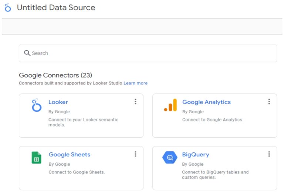Click the Connect to Google Sheets description
Screen dimensions: 284x193
click(77, 172)
